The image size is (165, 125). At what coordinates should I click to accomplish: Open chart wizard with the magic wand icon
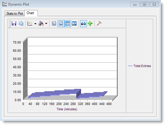pos(74,24)
